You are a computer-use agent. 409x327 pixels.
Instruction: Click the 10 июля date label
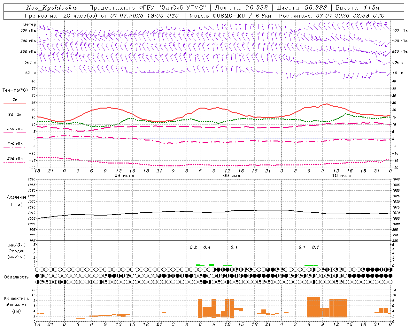[342, 176]
